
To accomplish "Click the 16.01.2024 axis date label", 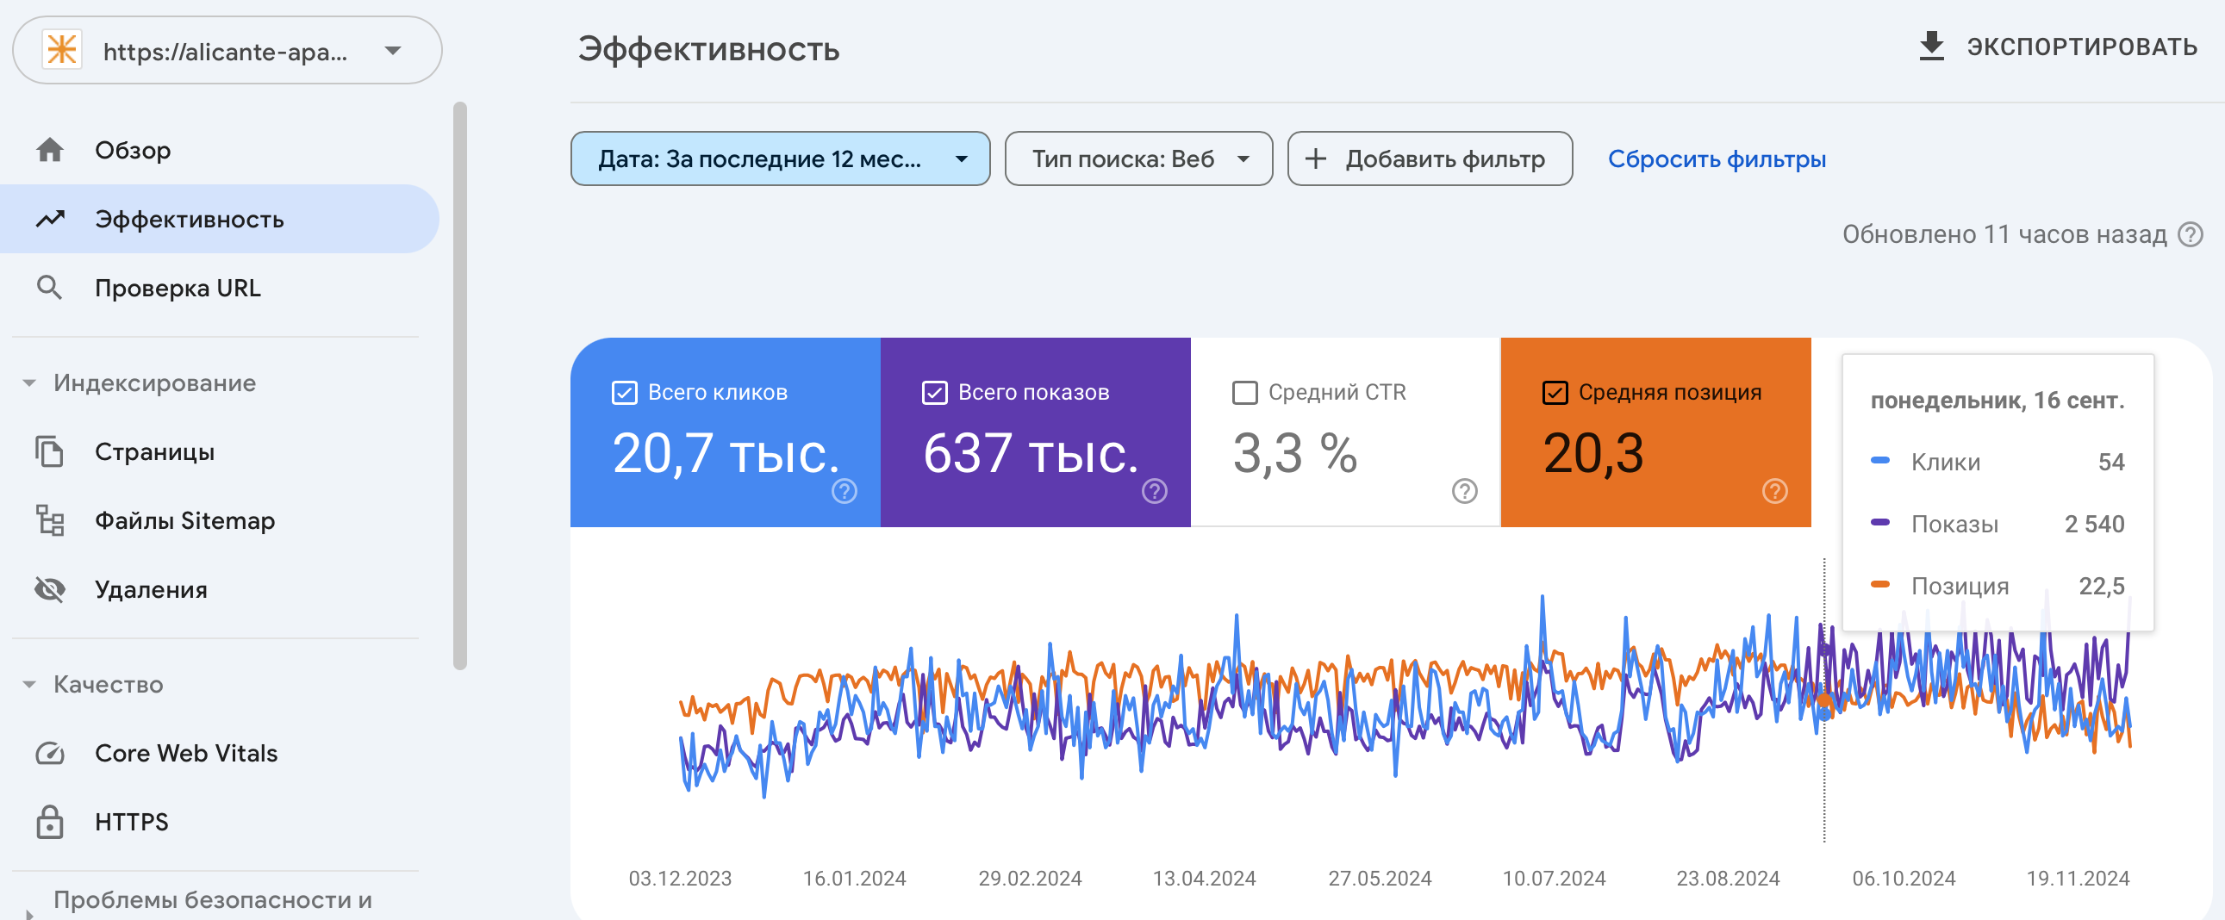I will click(854, 879).
